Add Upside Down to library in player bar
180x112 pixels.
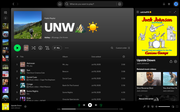coord(25,107)
